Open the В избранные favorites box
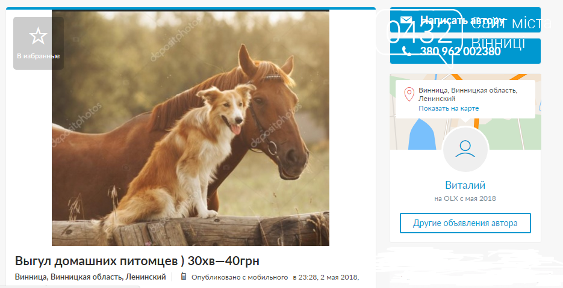The width and height of the screenshot is (563, 288). [x=39, y=43]
